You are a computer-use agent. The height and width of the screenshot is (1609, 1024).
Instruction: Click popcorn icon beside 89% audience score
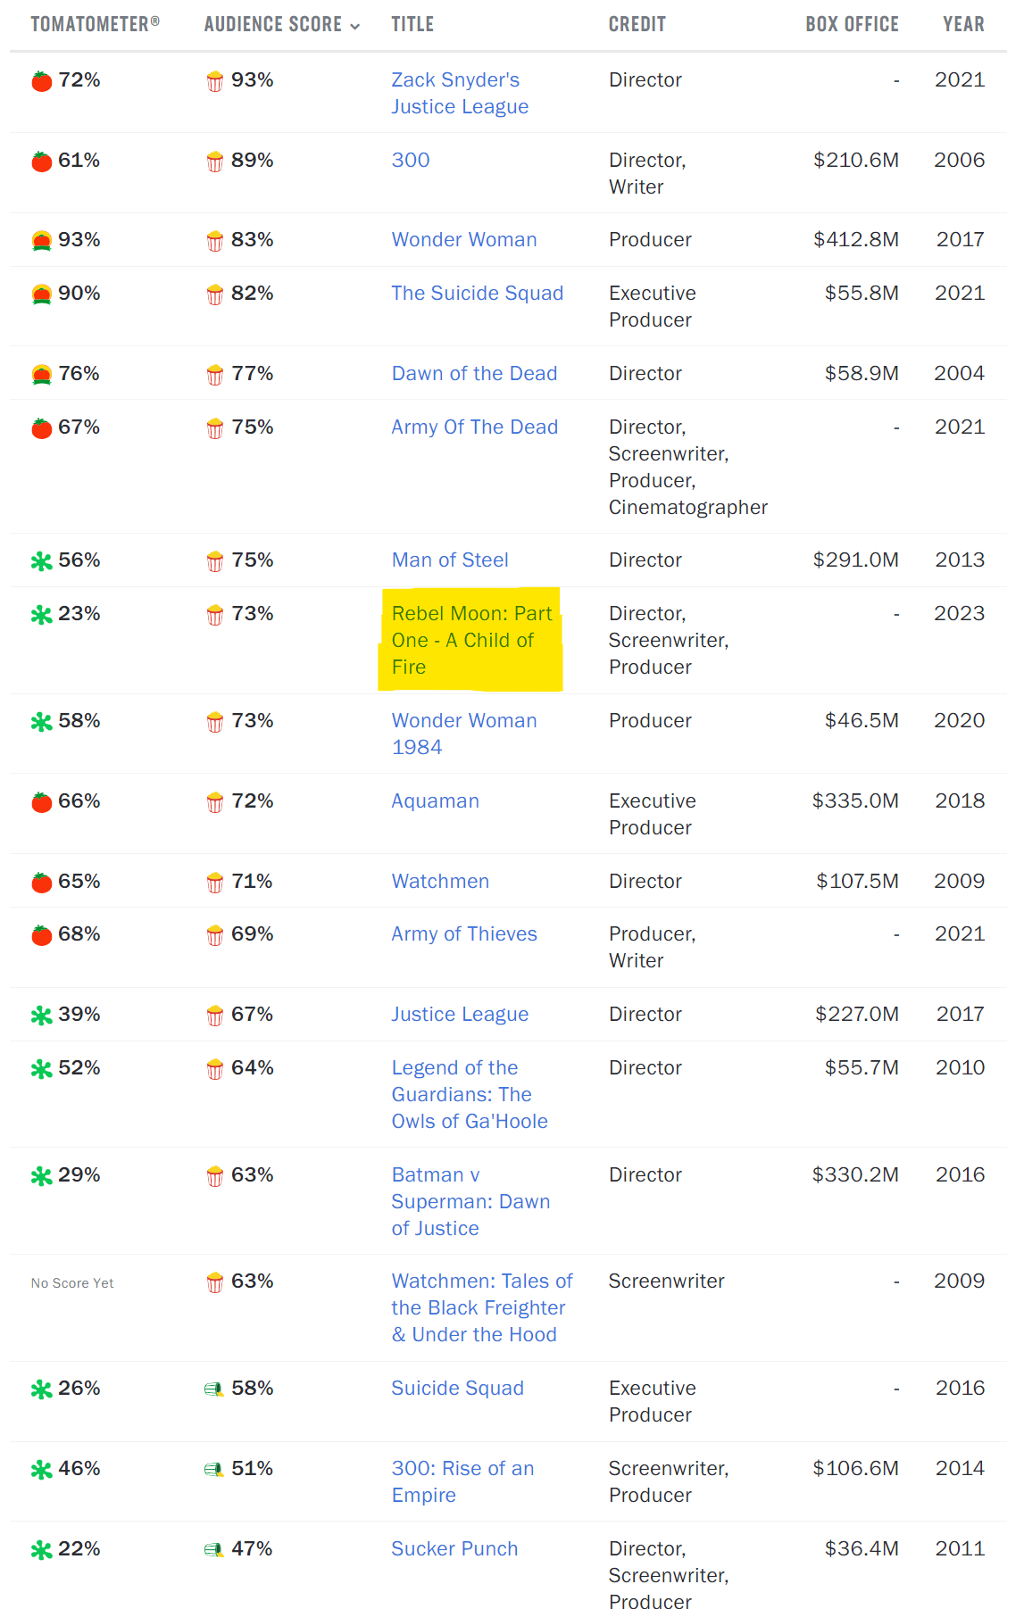tap(214, 162)
